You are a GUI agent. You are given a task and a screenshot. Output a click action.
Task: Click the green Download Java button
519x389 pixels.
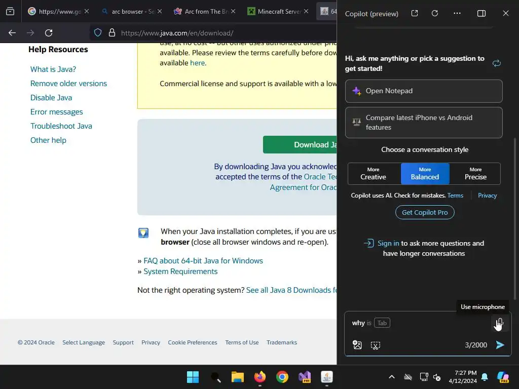click(x=300, y=144)
